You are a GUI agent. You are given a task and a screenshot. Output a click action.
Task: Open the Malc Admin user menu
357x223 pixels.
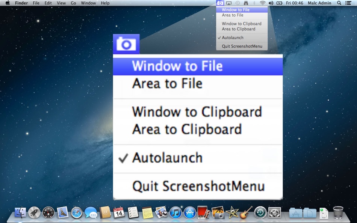[x=319, y=3]
